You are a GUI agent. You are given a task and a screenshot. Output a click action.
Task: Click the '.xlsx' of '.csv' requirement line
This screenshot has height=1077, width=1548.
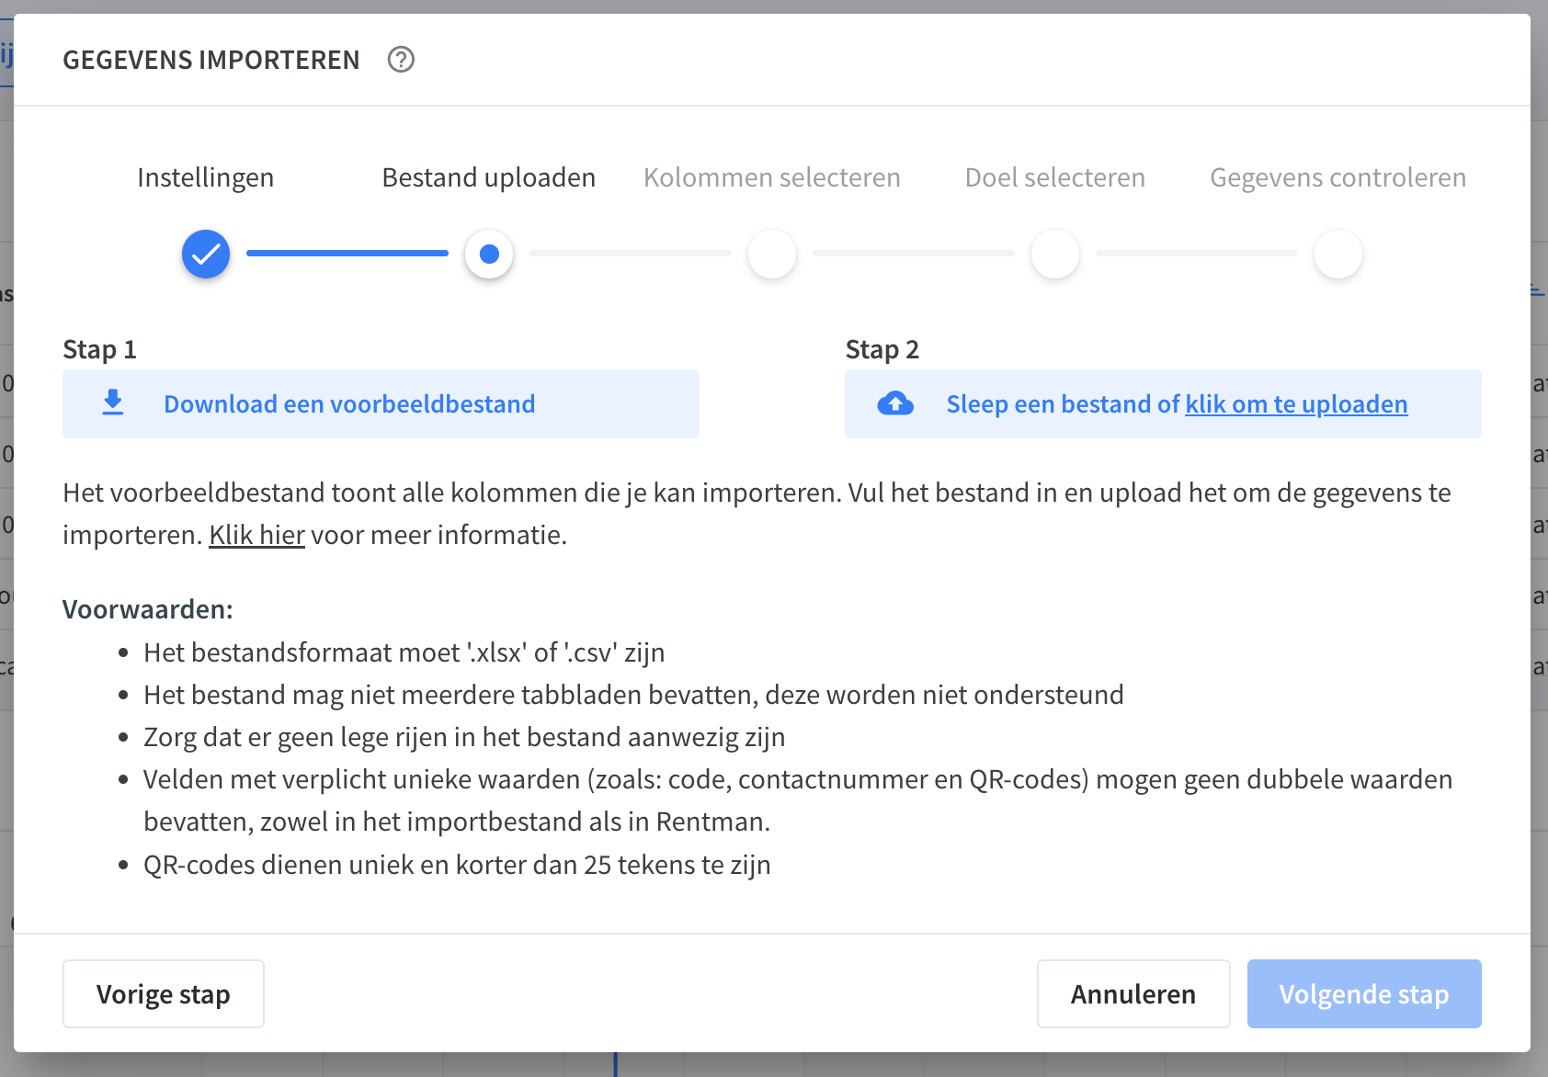(x=404, y=652)
